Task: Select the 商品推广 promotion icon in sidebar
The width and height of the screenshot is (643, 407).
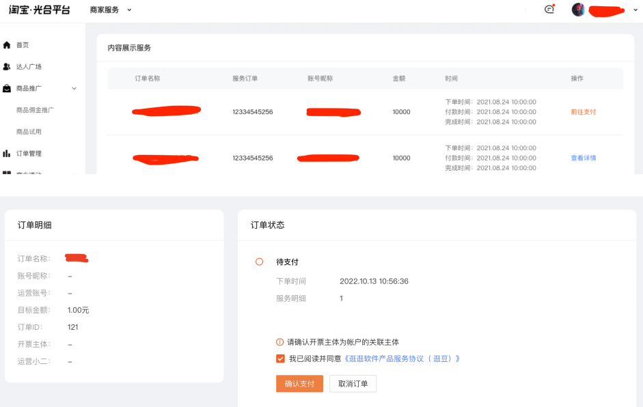Action: 8,88
